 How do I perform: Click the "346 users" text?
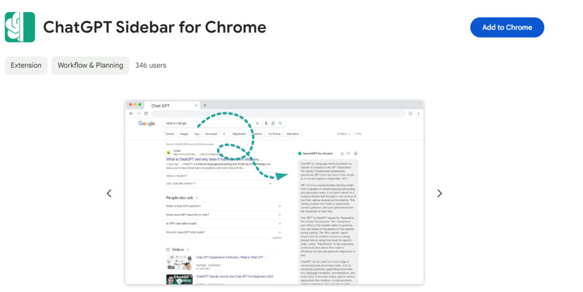150,65
